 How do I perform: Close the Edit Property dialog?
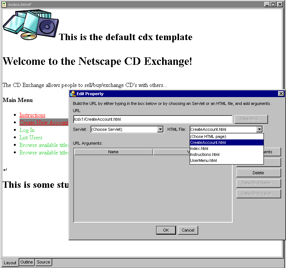(281, 94)
